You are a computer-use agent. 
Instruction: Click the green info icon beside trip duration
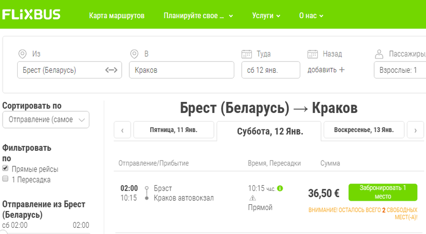point(280,188)
